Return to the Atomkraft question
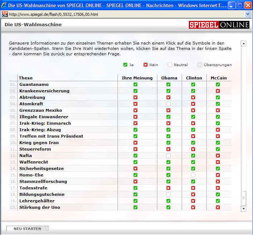 coord(31,104)
